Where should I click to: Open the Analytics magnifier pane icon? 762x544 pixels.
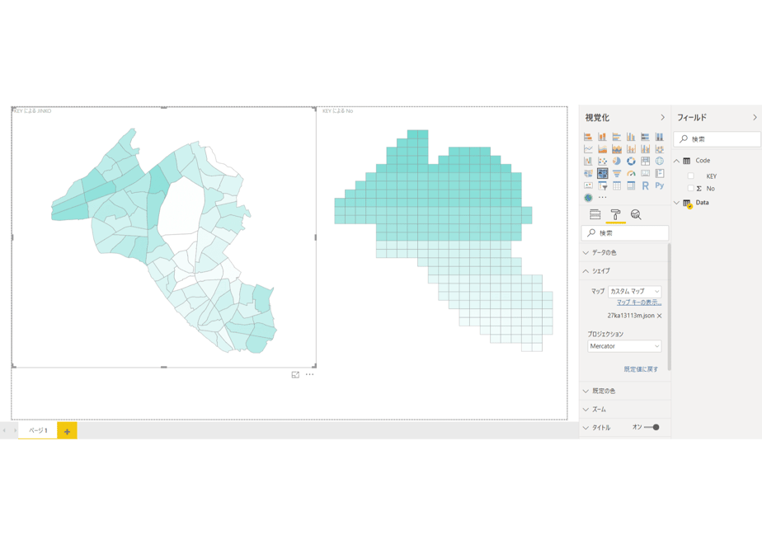click(x=636, y=214)
